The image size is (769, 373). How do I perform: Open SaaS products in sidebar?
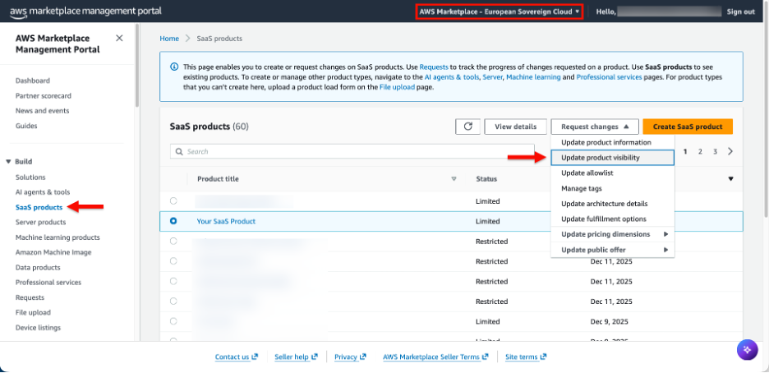pyautogui.click(x=39, y=207)
